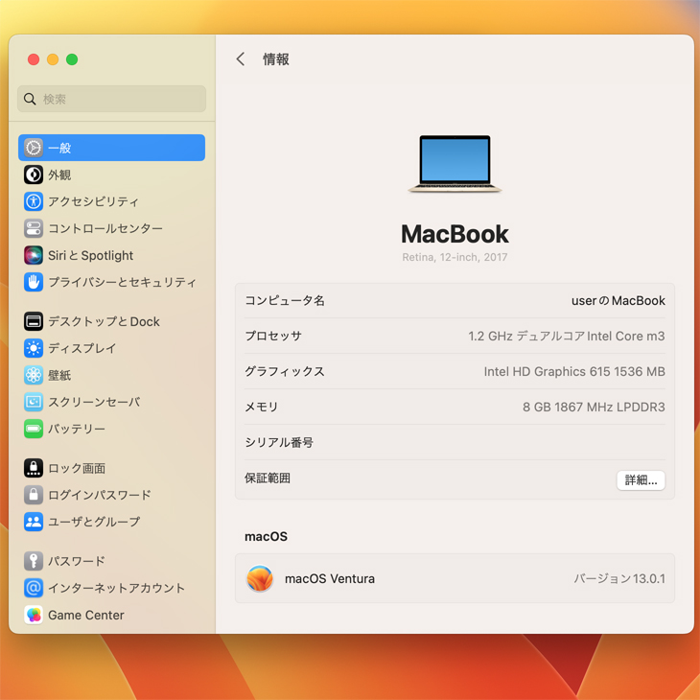The image size is (700, 700).
Task: Click the 情報 page title
Action: point(276,58)
